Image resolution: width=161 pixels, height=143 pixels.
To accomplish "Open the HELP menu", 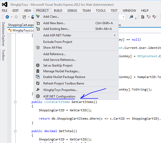I will pyautogui.click(x=145, y=11).
